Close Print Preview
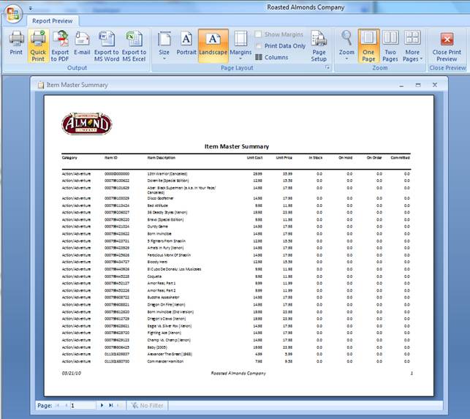470x419 pixels. click(447, 45)
